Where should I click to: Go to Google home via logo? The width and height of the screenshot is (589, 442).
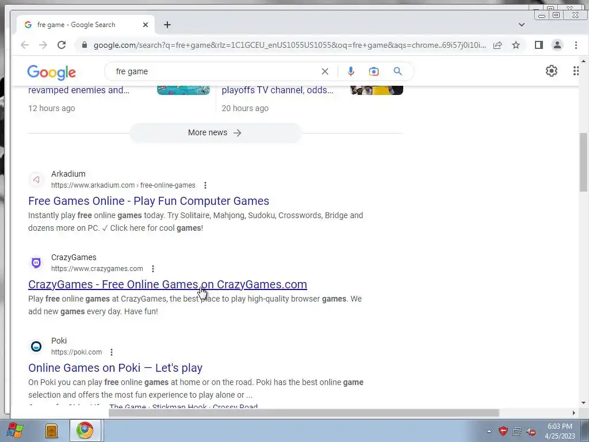coord(51,72)
